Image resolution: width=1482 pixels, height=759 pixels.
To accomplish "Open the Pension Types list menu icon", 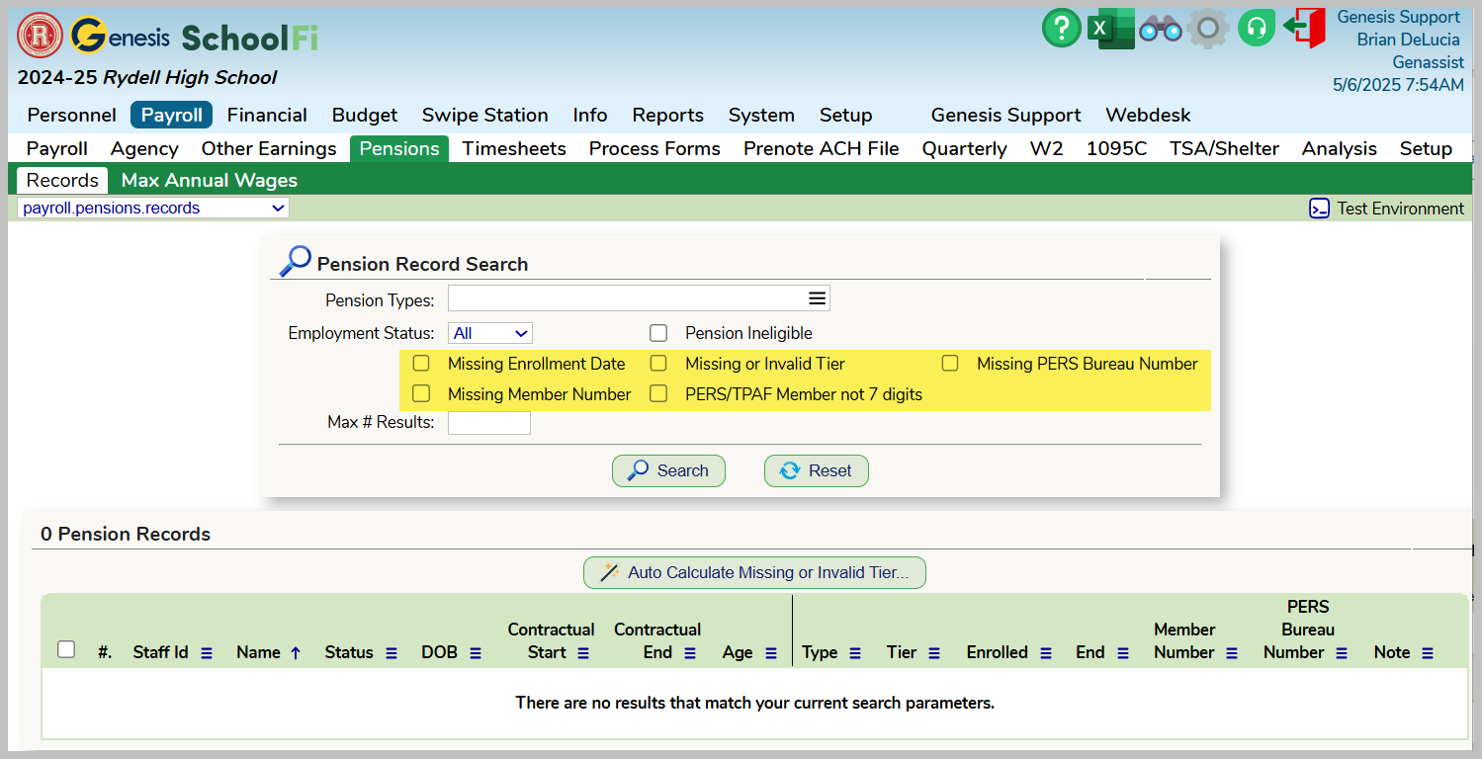I will (x=817, y=298).
